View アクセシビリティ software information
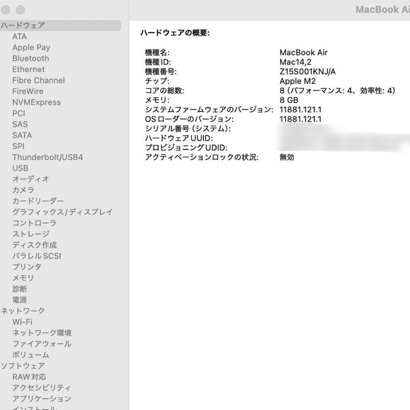The width and height of the screenshot is (410, 410). pyautogui.click(x=41, y=388)
